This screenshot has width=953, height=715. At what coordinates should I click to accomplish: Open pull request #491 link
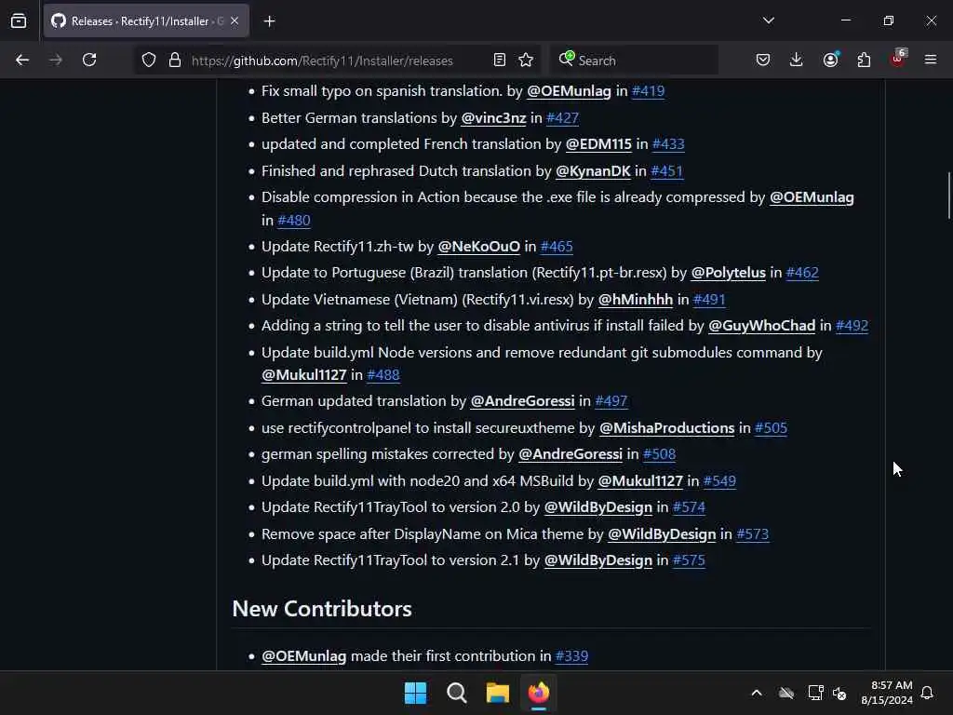(709, 299)
